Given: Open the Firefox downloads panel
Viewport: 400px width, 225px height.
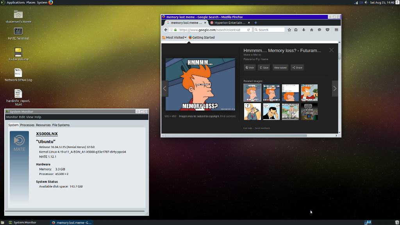Looking at the screenshot, I should coord(304,30).
